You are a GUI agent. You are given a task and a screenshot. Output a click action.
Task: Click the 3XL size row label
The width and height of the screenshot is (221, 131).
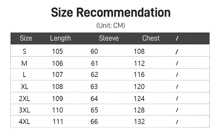pos(24,110)
